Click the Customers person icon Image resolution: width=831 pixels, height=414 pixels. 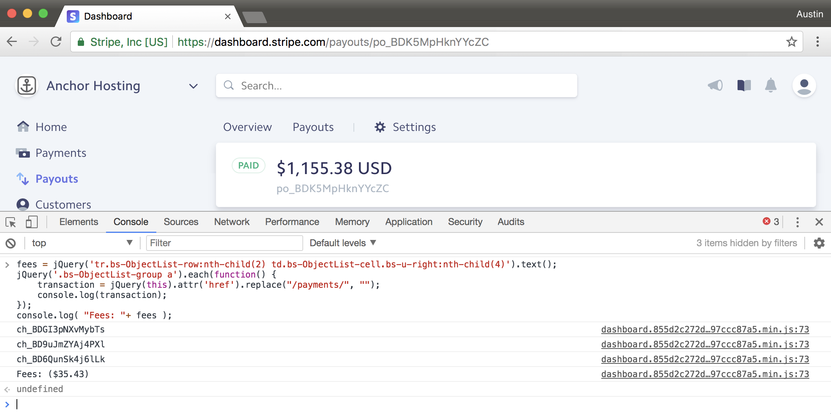coord(23,204)
